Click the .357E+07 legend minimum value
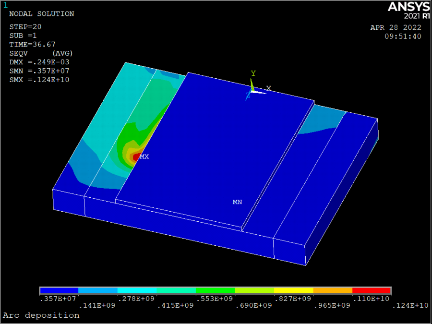 coord(57,300)
